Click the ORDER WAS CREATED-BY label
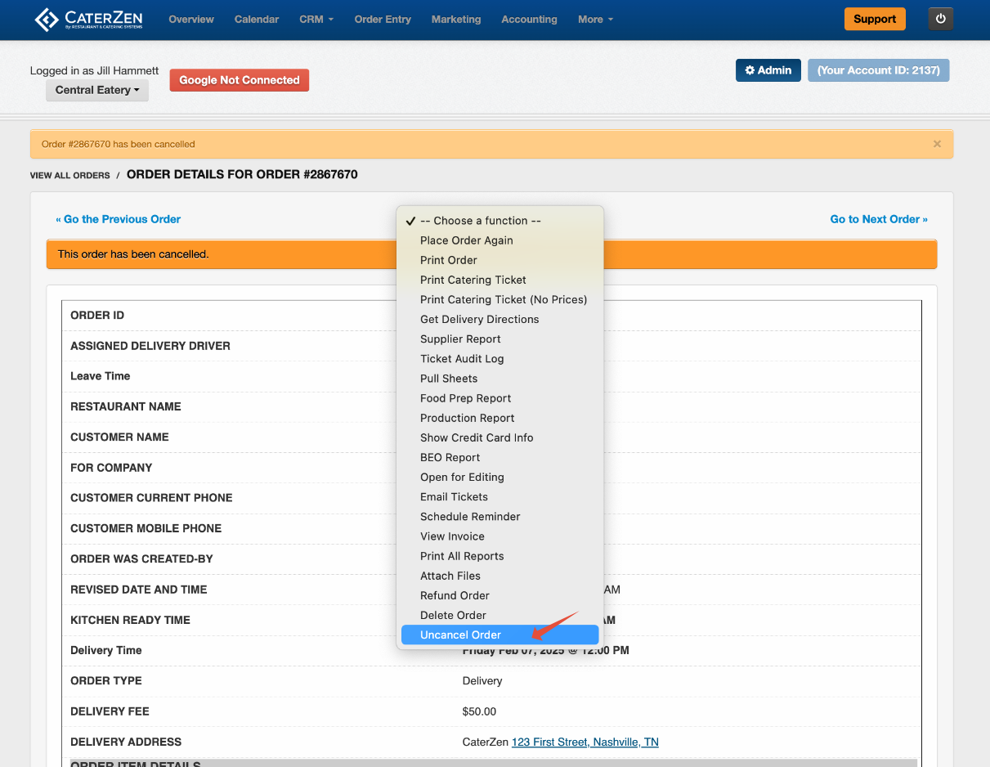Viewport: 990px width, 767px height. pyautogui.click(x=141, y=559)
